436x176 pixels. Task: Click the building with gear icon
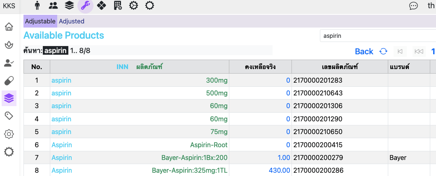click(118, 5)
